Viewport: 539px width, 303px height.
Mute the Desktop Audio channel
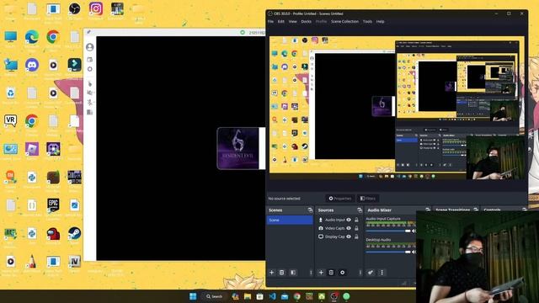click(414, 252)
